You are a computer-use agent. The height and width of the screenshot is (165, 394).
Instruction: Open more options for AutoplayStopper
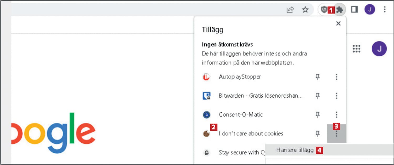336,77
